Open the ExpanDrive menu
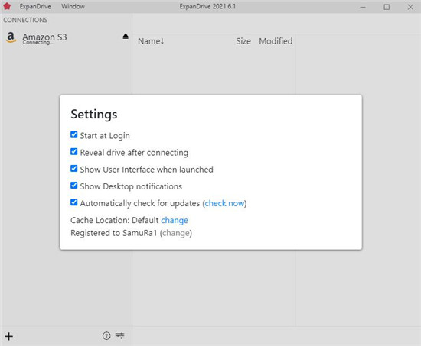 35,6
